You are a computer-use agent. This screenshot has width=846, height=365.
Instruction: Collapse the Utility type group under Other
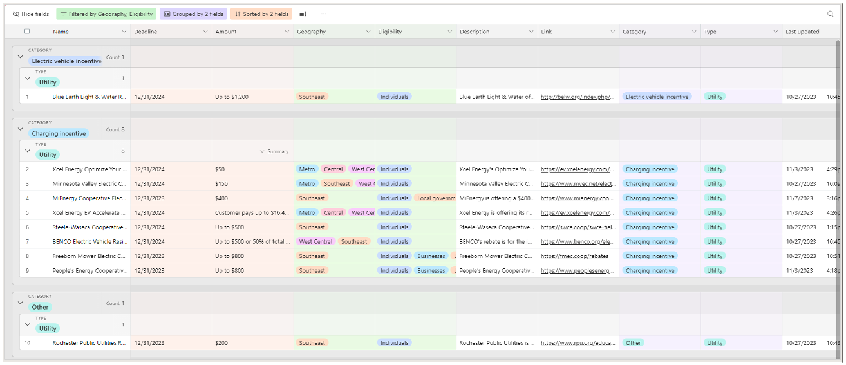tap(27, 324)
